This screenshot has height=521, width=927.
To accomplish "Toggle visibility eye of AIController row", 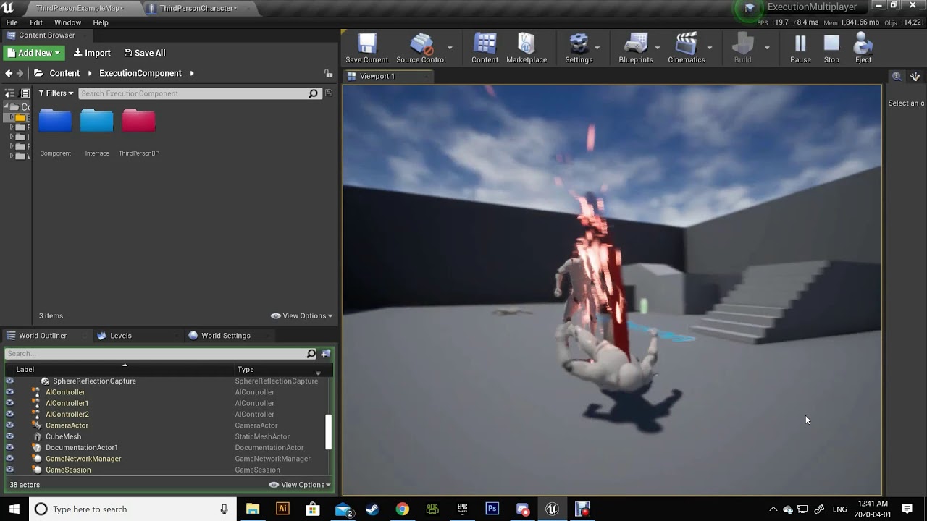I will pos(9,392).
